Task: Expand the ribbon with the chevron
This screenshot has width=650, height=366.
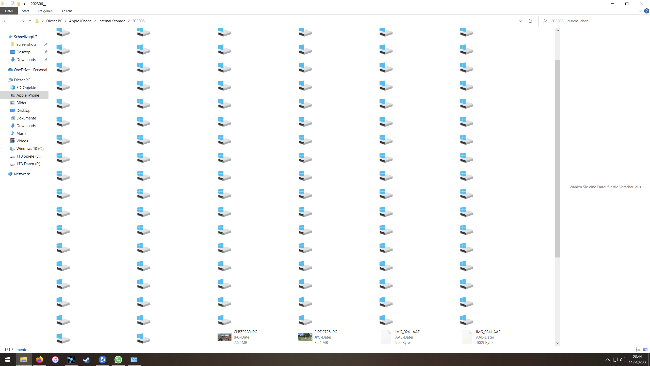Action: pyautogui.click(x=640, y=11)
